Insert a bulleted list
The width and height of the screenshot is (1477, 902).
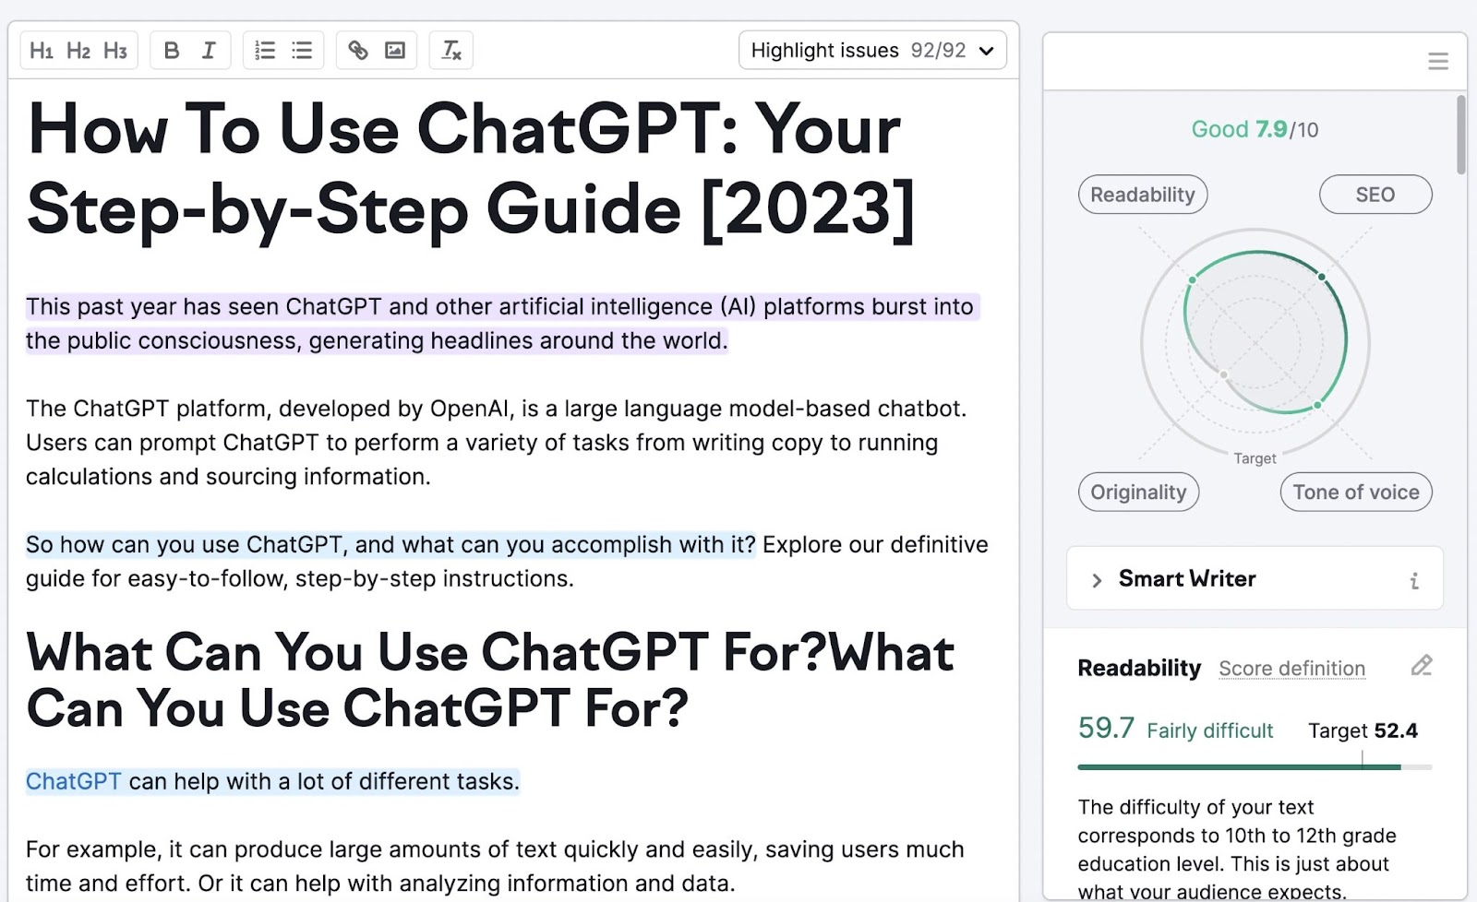click(x=302, y=51)
